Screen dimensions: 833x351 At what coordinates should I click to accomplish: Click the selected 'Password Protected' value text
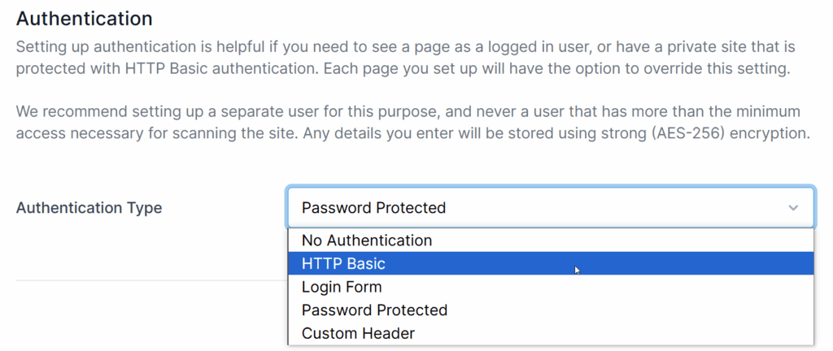tap(373, 208)
